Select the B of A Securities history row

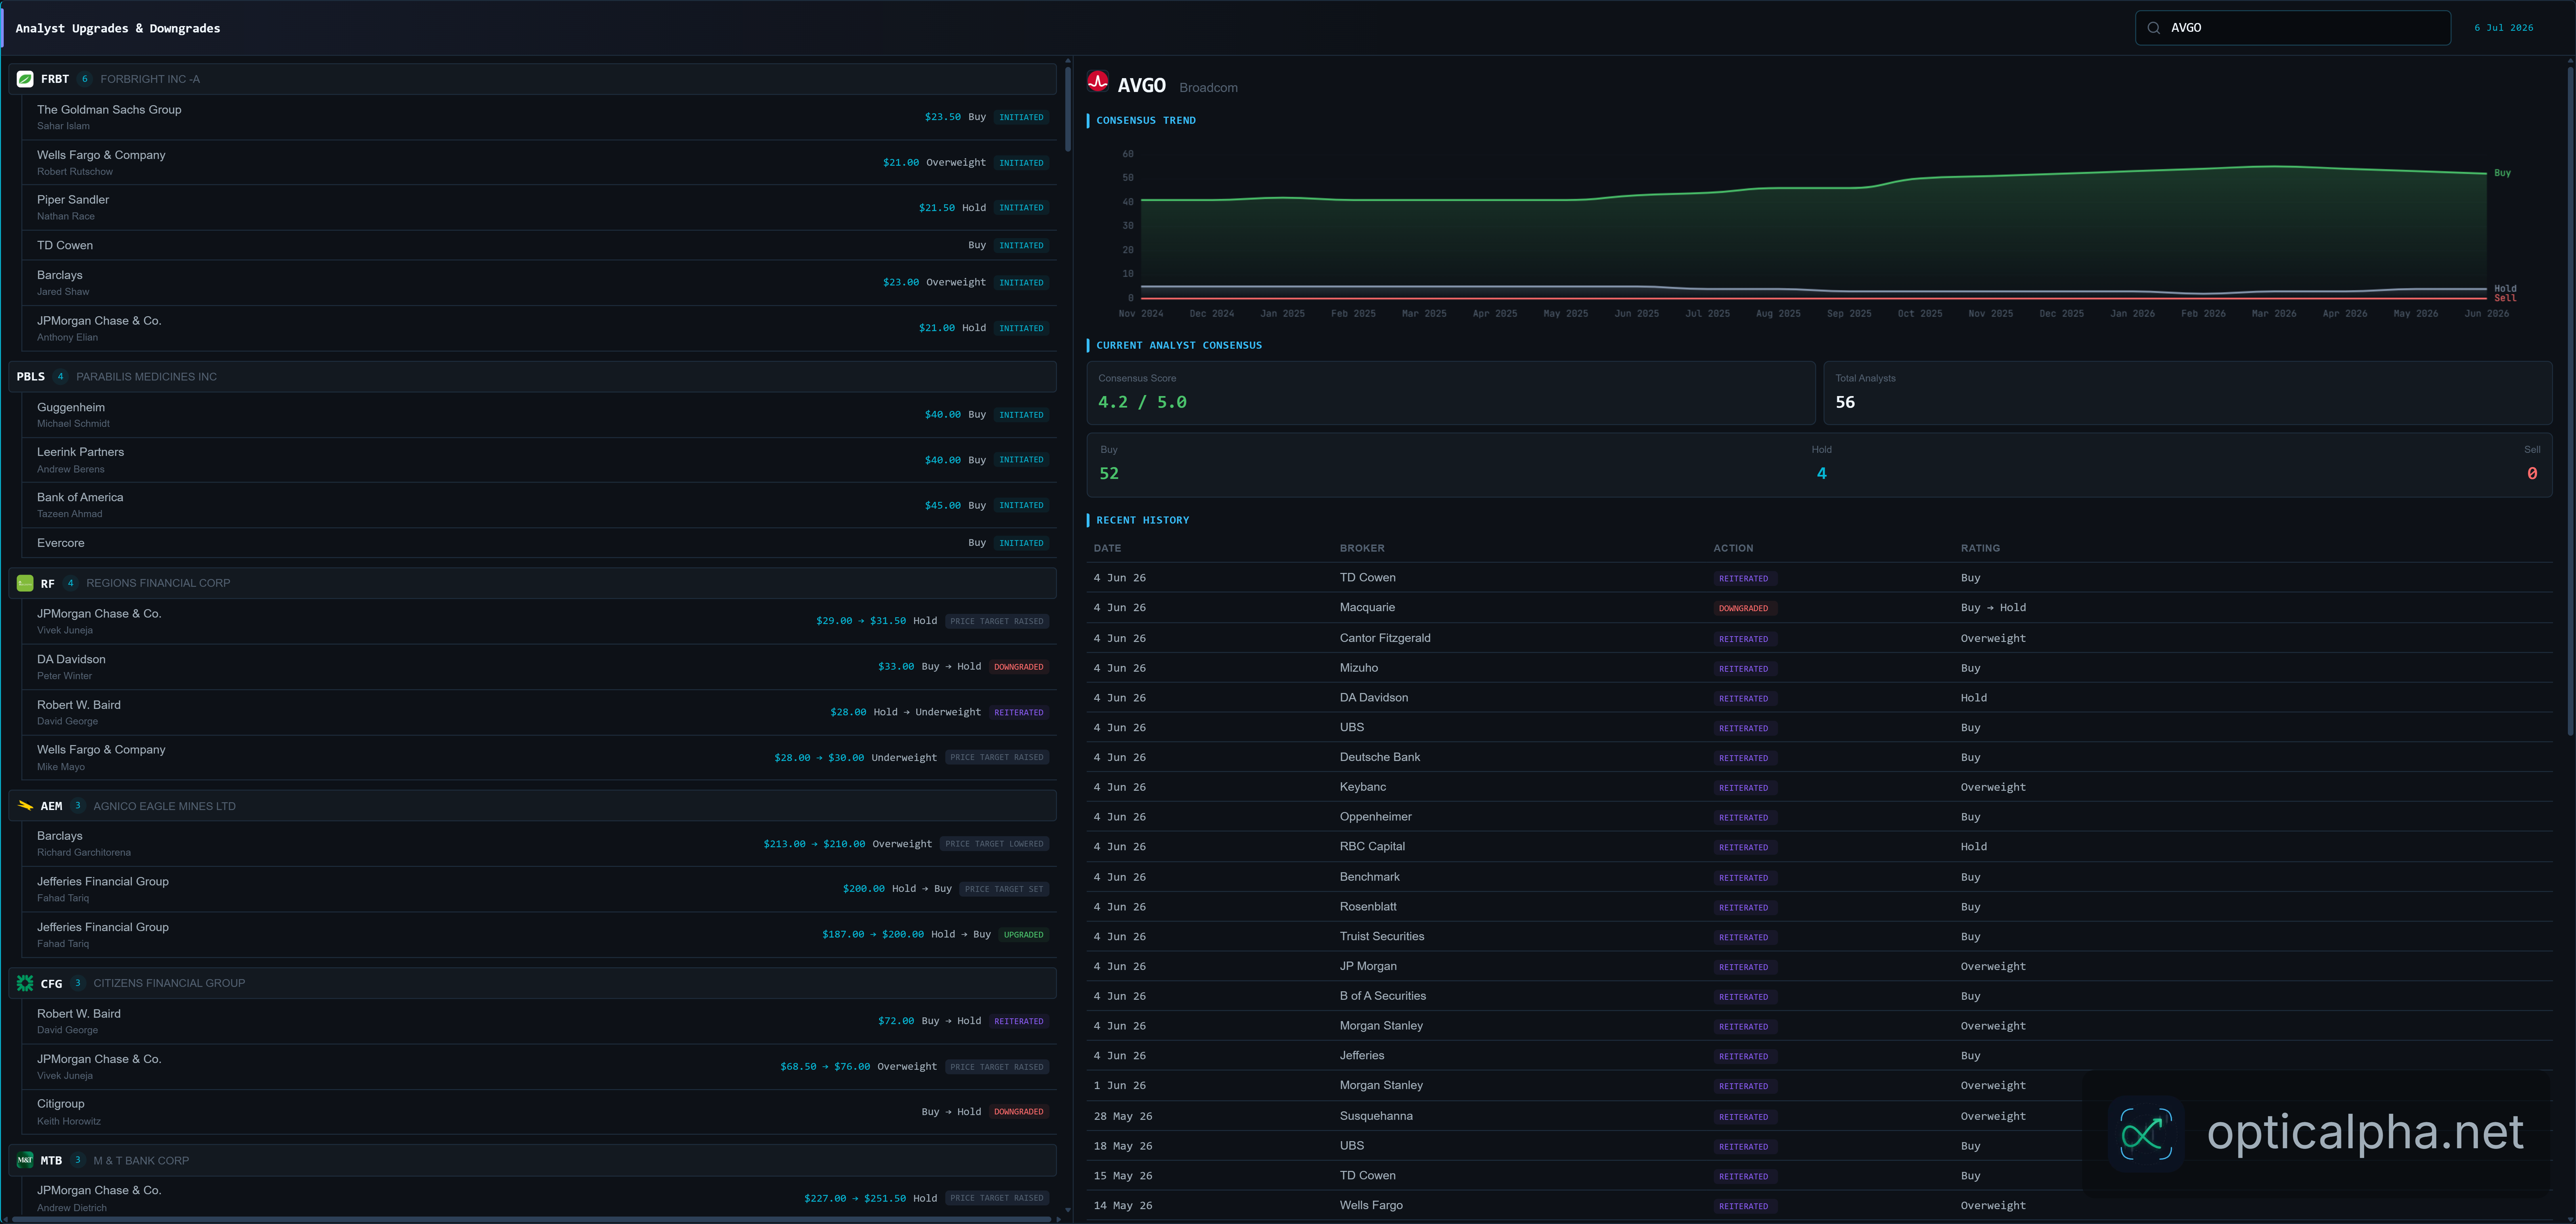pos(1819,996)
